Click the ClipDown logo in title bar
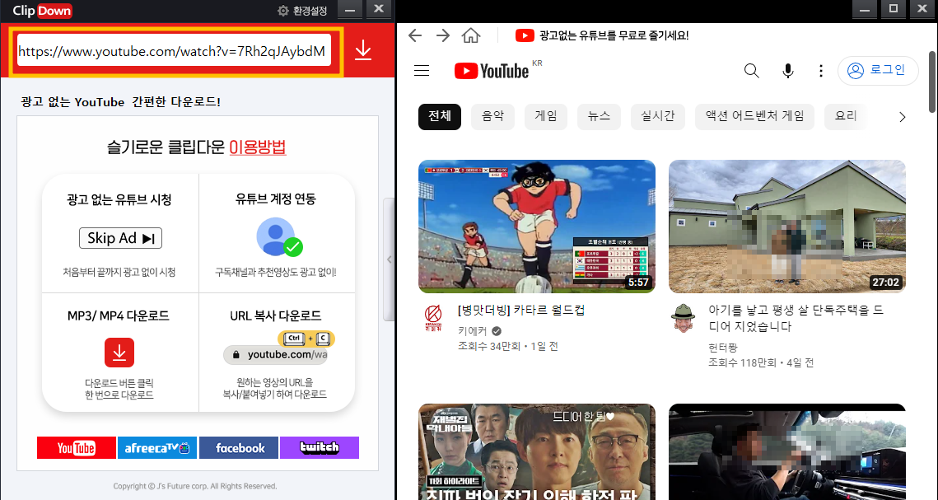This screenshot has height=500, width=938. 42,11
